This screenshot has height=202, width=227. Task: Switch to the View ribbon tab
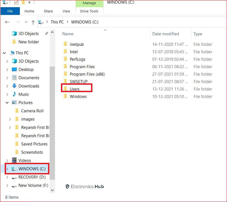[x=66, y=11]
